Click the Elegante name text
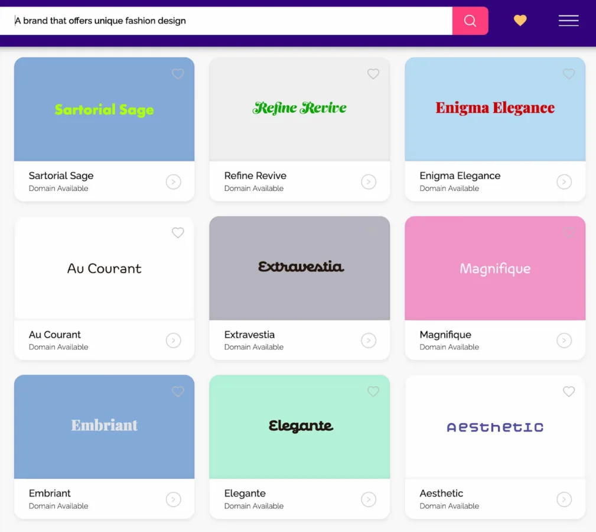Image resolution: width=596 pixels, height=532 pixels. click(245, 493)
